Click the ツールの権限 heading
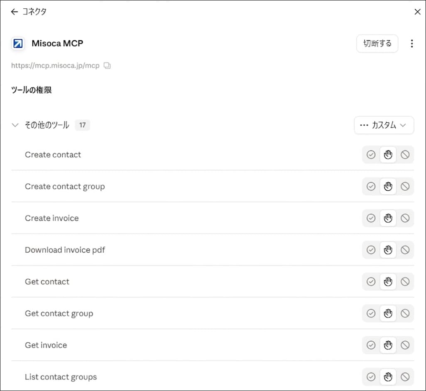This screenshot has height=391, width=426. [32, 90]
